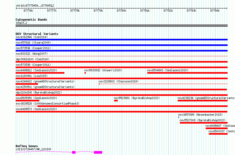This screenshot has height=155, width=235.
Task: Click the chr16:87775454..87784512 coordinate label
Action: 35,6
